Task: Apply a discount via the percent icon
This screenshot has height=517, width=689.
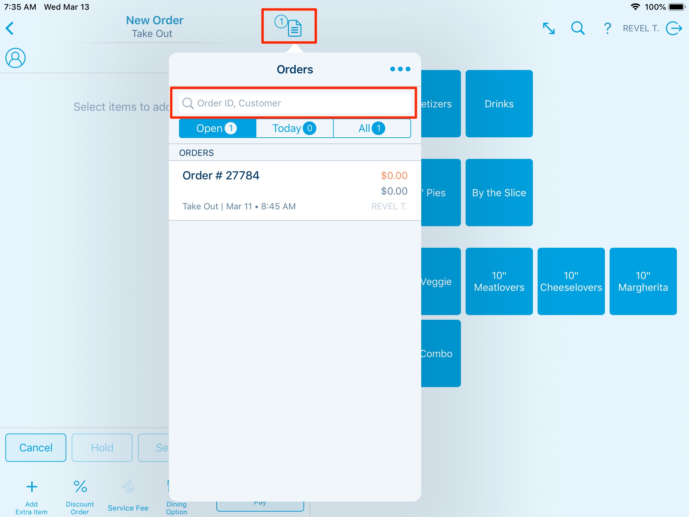Action: 79,486
